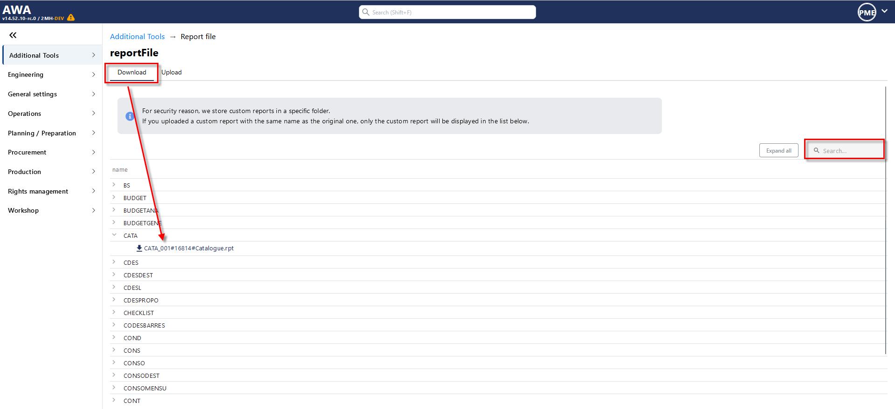Image resolution: width=895 pixels, height=409 pixels.
Task: Expand the Engineering sidebar menu
Action: (51, 74)
